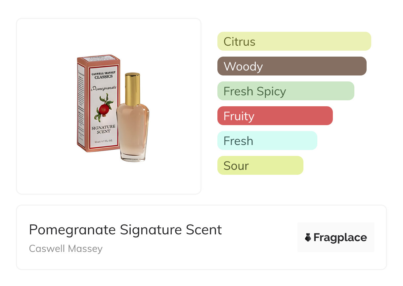Click the SIGNATURE SCENT text on box

(104, 129)
